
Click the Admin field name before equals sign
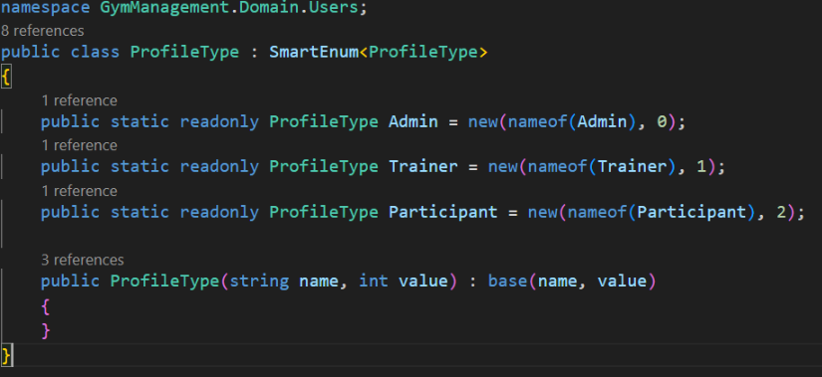pos(413,122)
